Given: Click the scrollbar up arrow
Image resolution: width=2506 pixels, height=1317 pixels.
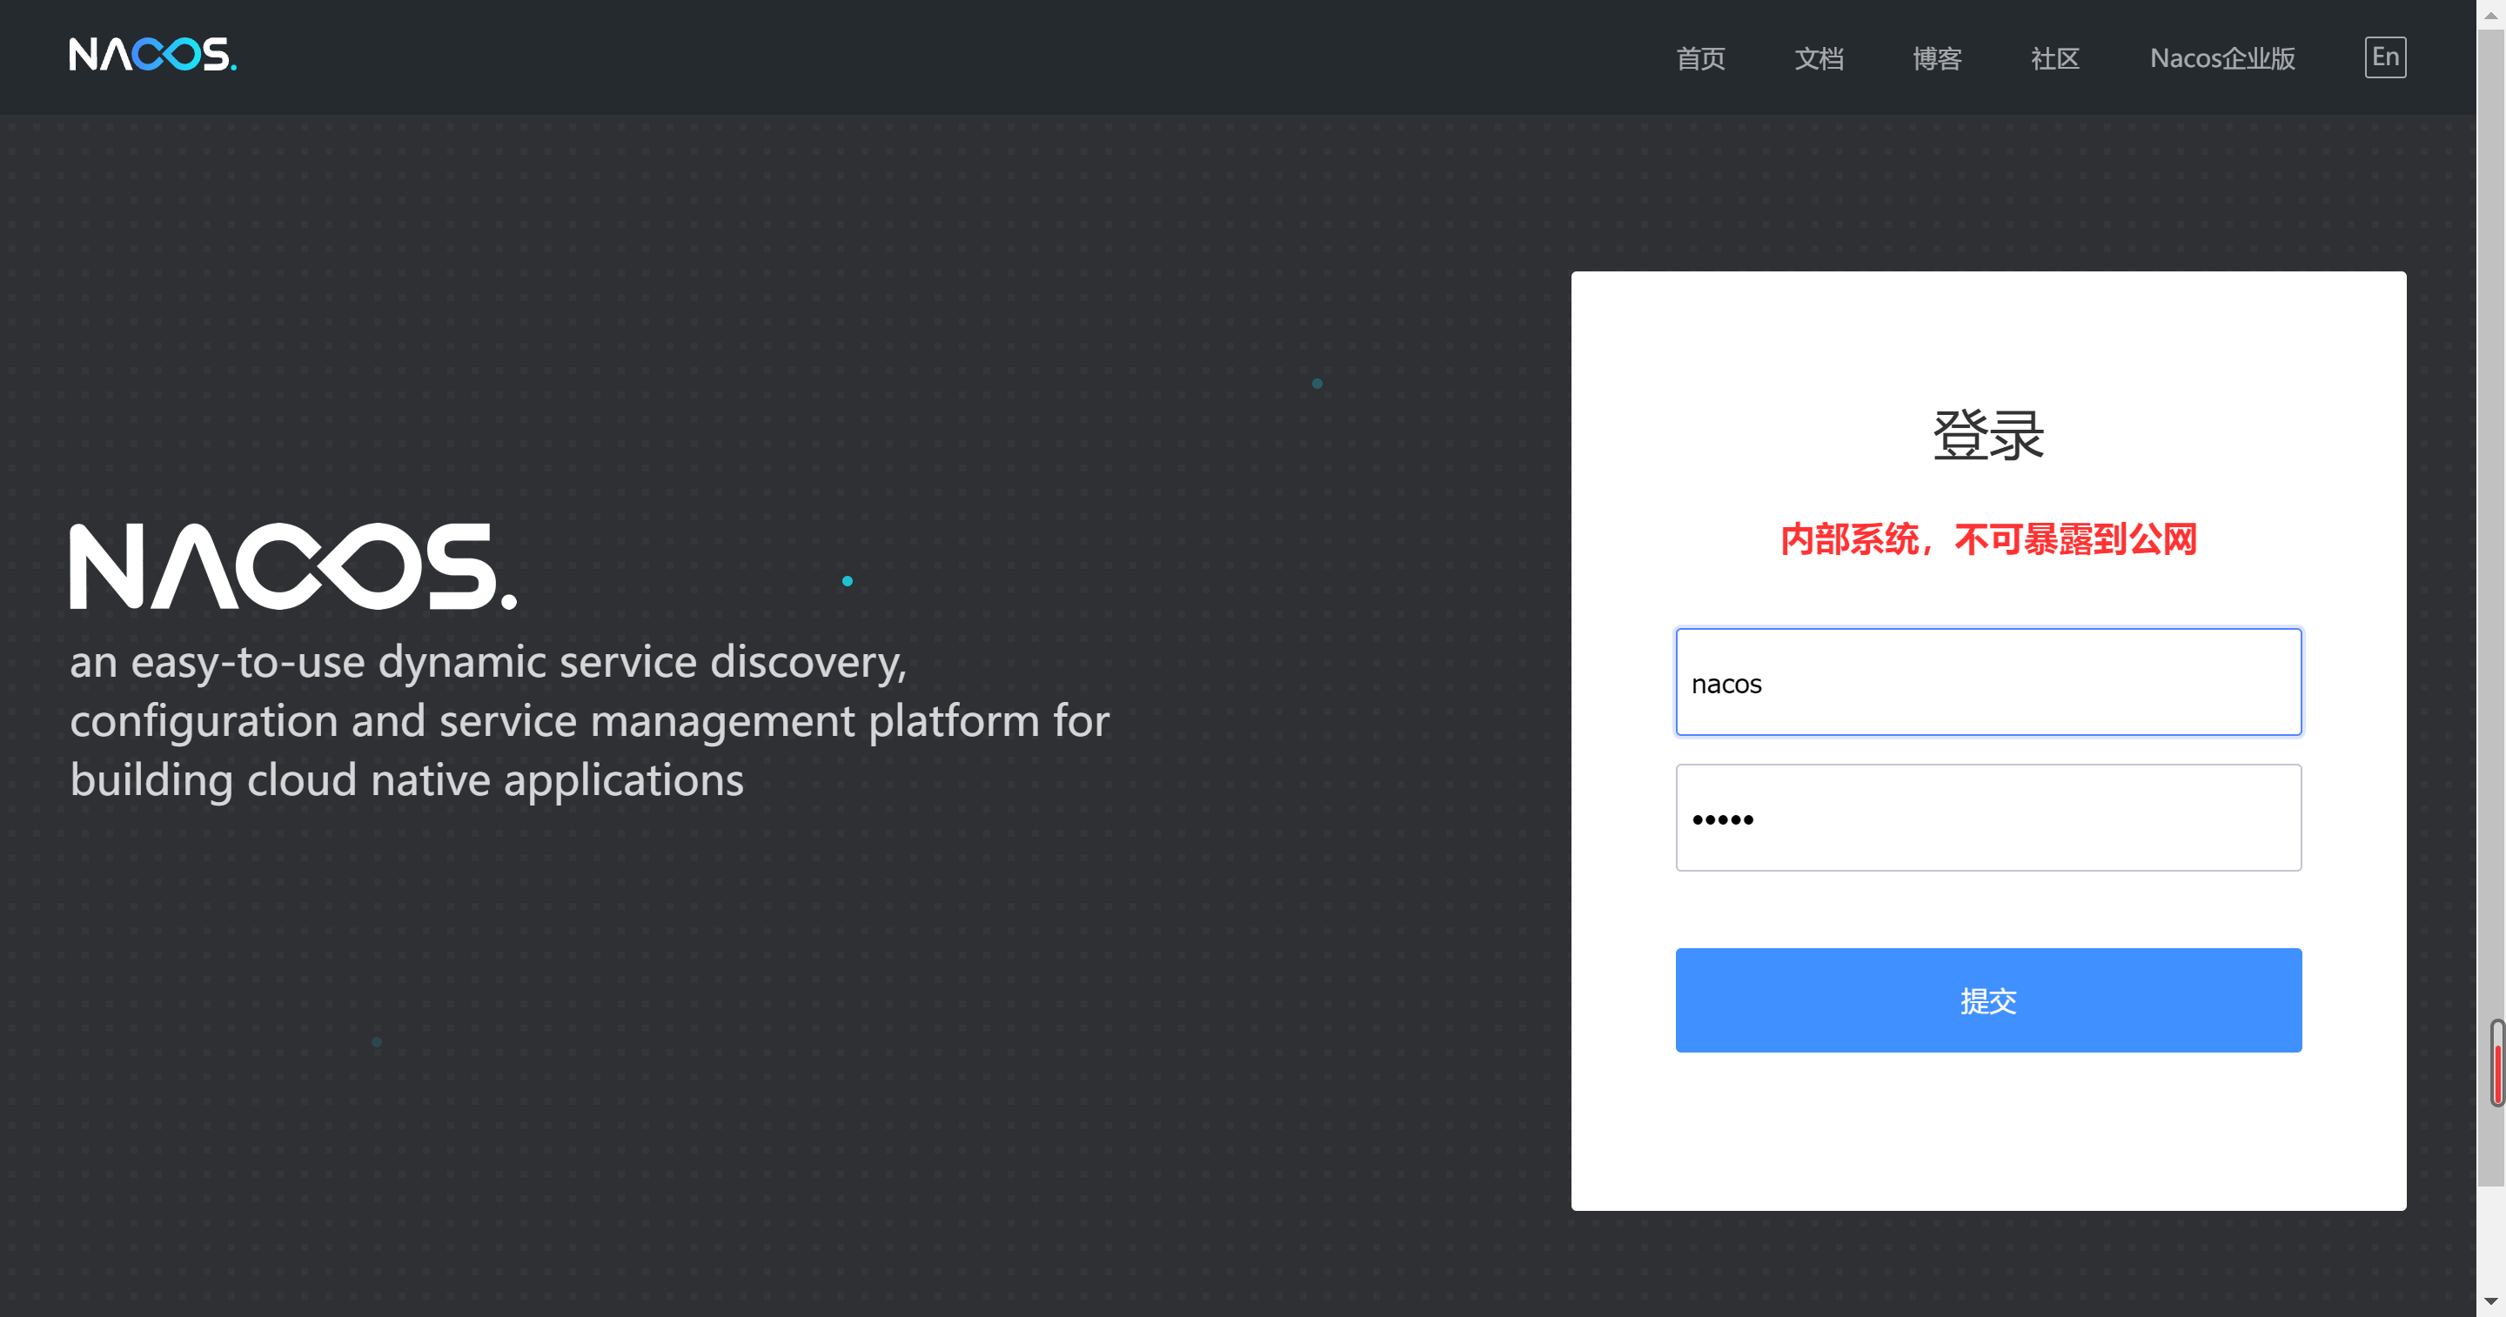Looking at the screenshot, I should click(x=2490, y=15).
